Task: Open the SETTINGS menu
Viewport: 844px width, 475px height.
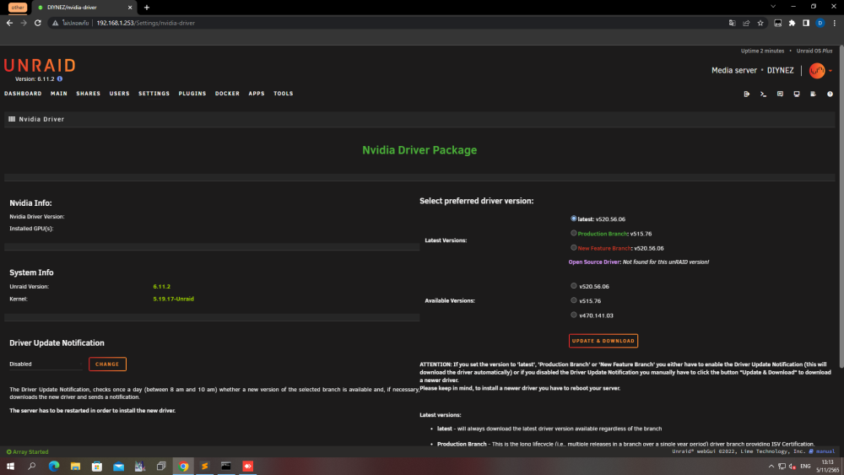Action: coord(154,94)
